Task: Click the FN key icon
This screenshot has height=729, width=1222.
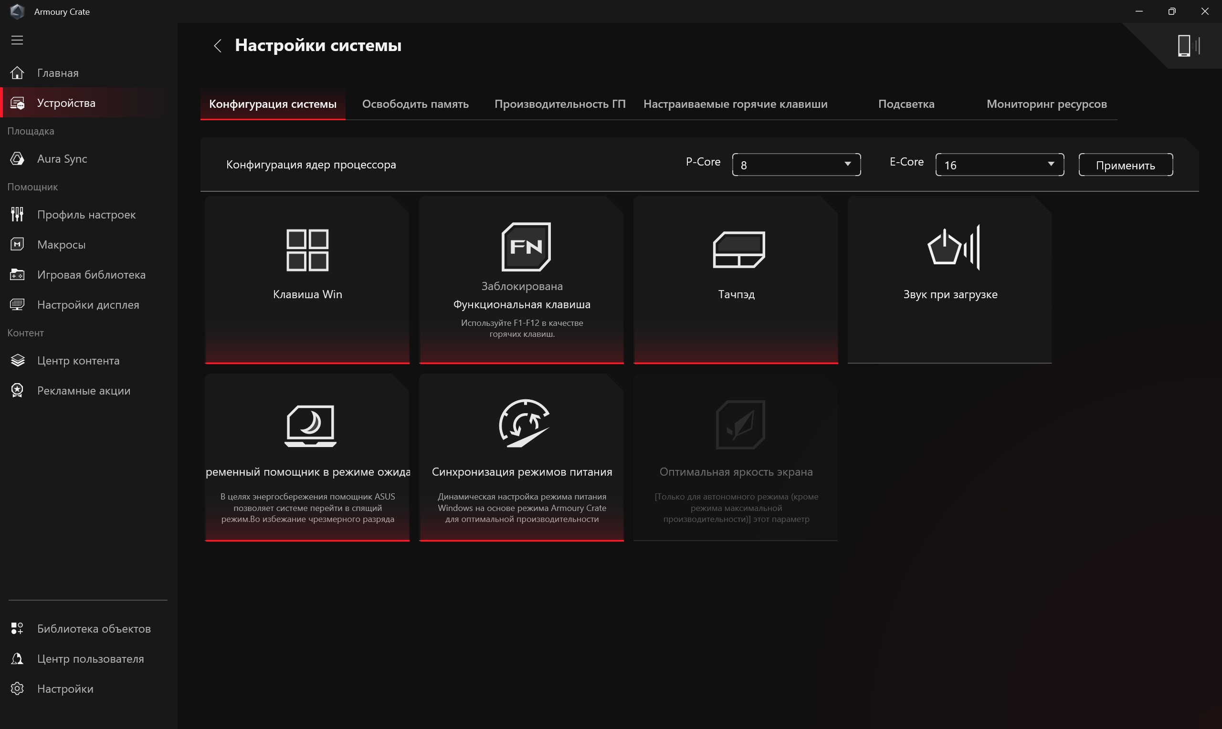Action: coord(526,247)
